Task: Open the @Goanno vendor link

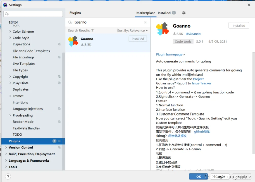Action: point(193,34)
